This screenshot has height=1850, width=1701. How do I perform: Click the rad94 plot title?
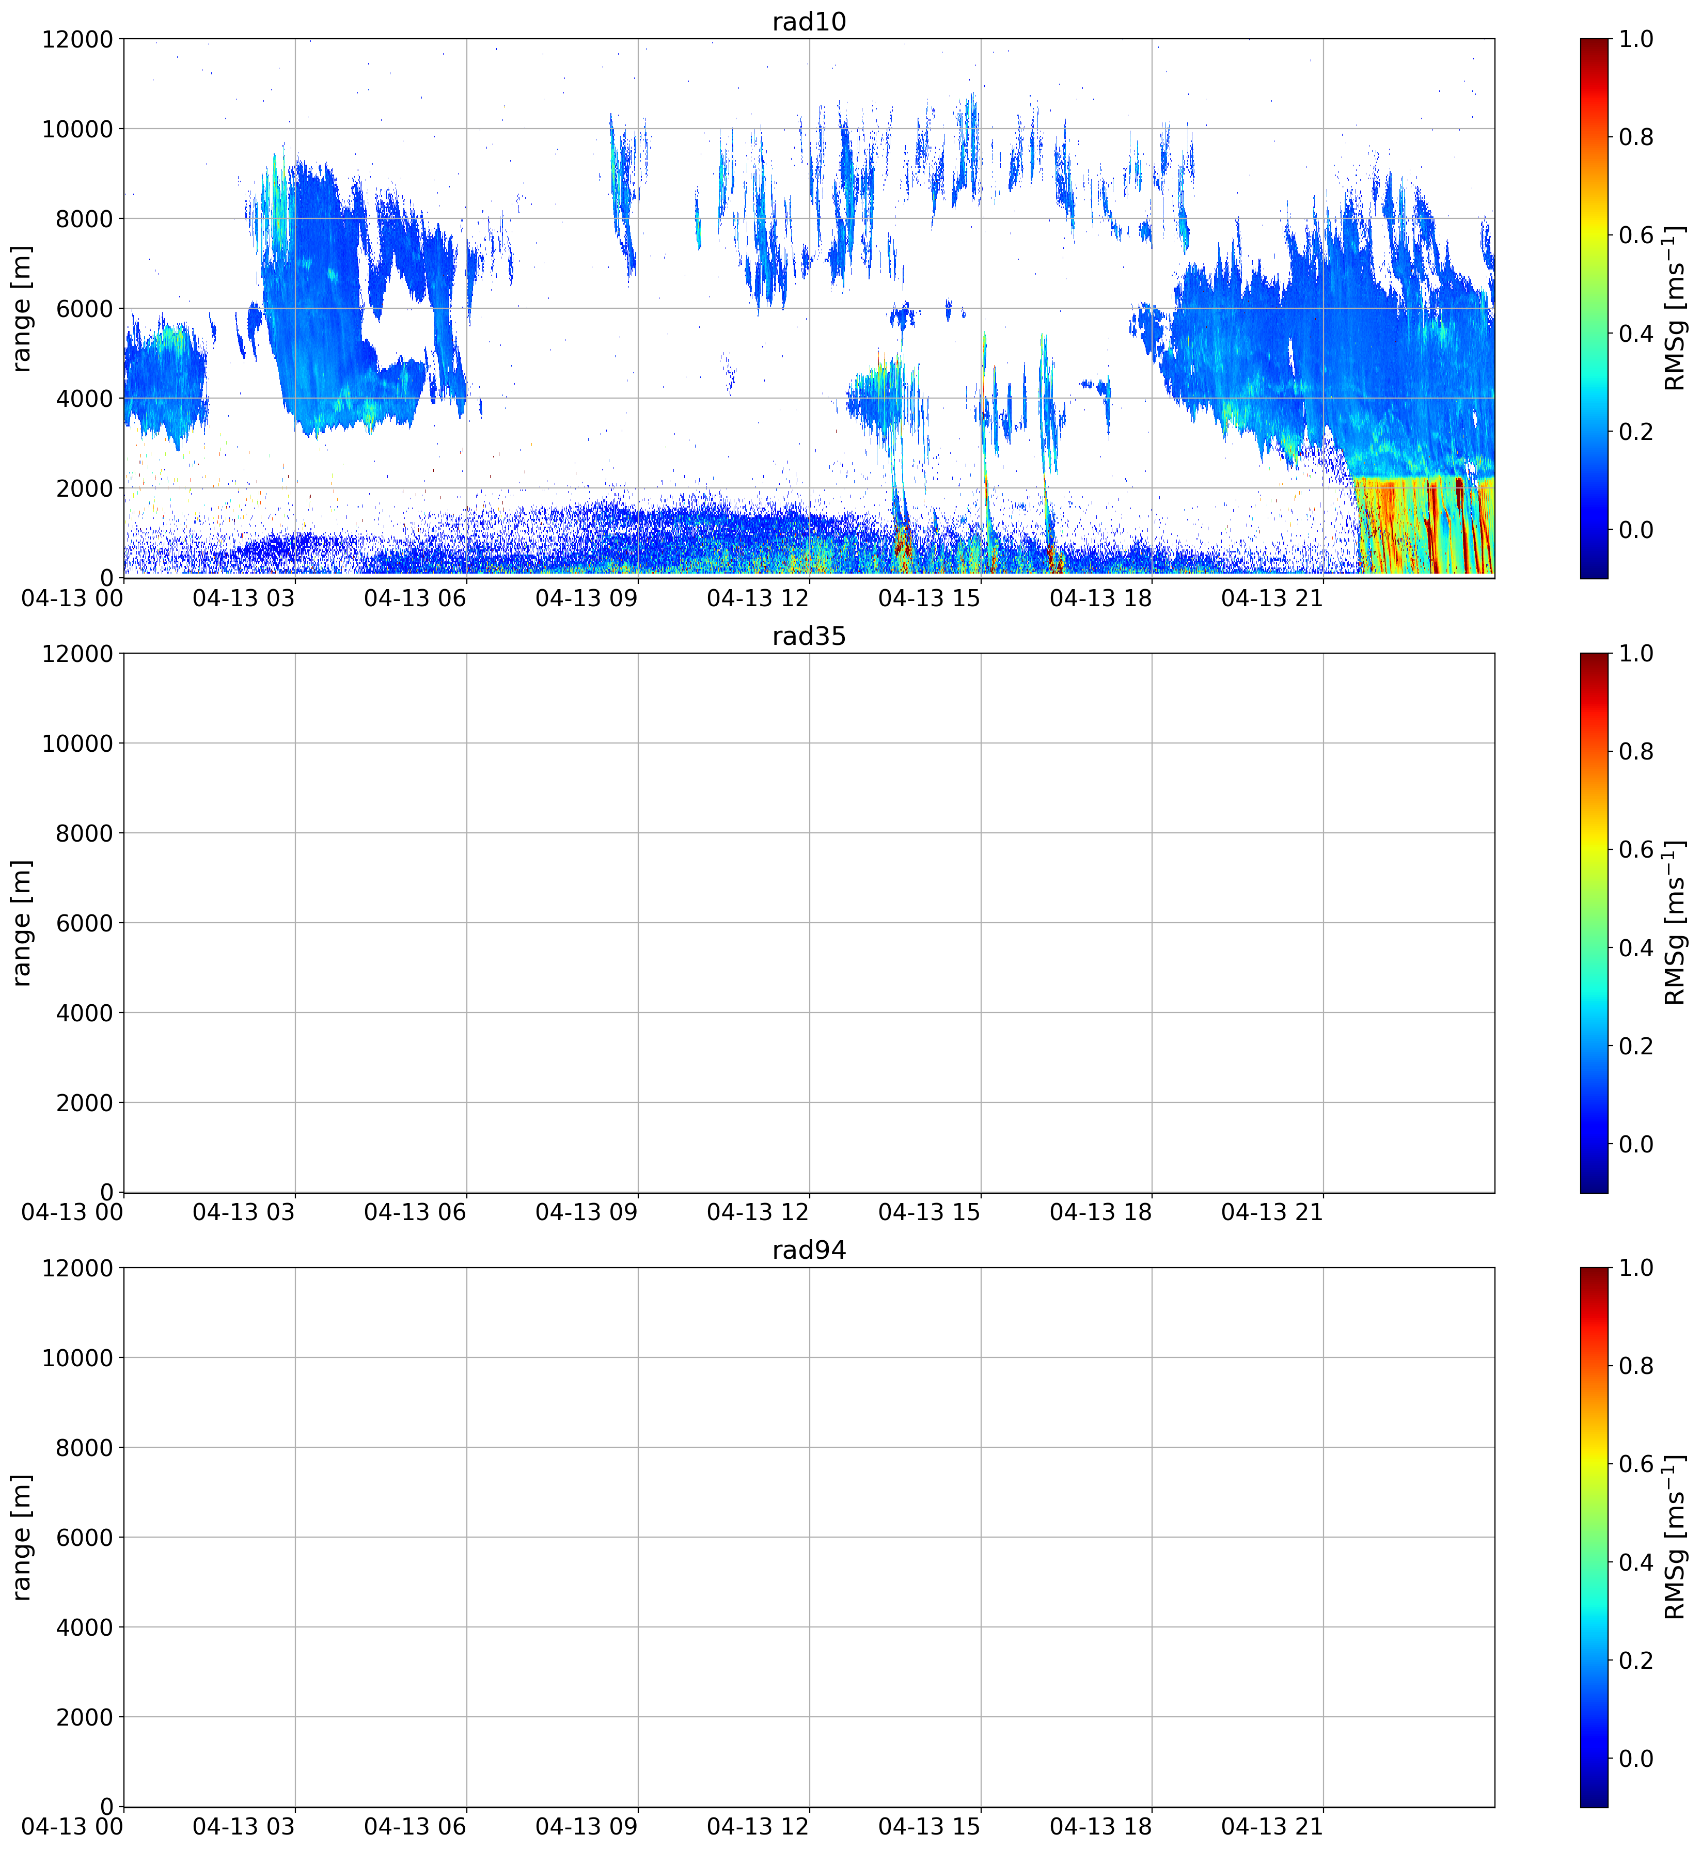(809, 1250)
